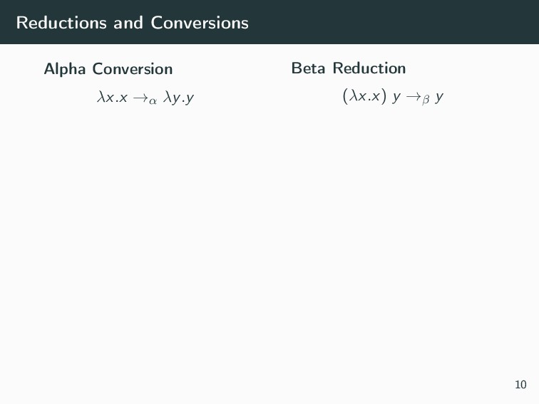Click the slide title "Reductions and Conversions"
This screenshot has width=539, height=404.
[132, 23]
